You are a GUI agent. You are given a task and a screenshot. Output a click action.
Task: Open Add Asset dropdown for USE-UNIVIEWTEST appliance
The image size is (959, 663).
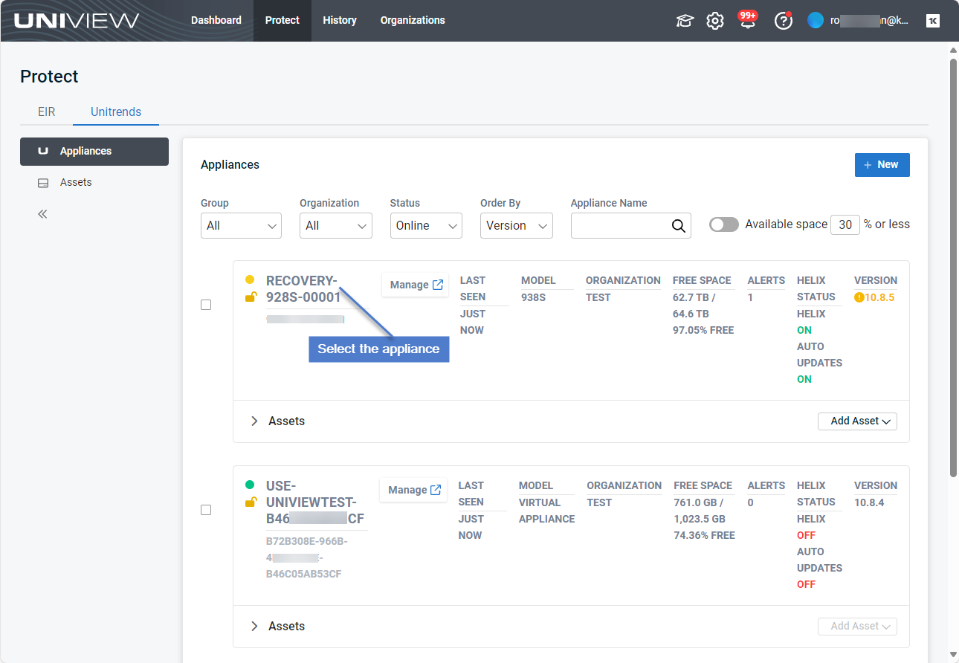coord(857,627)
